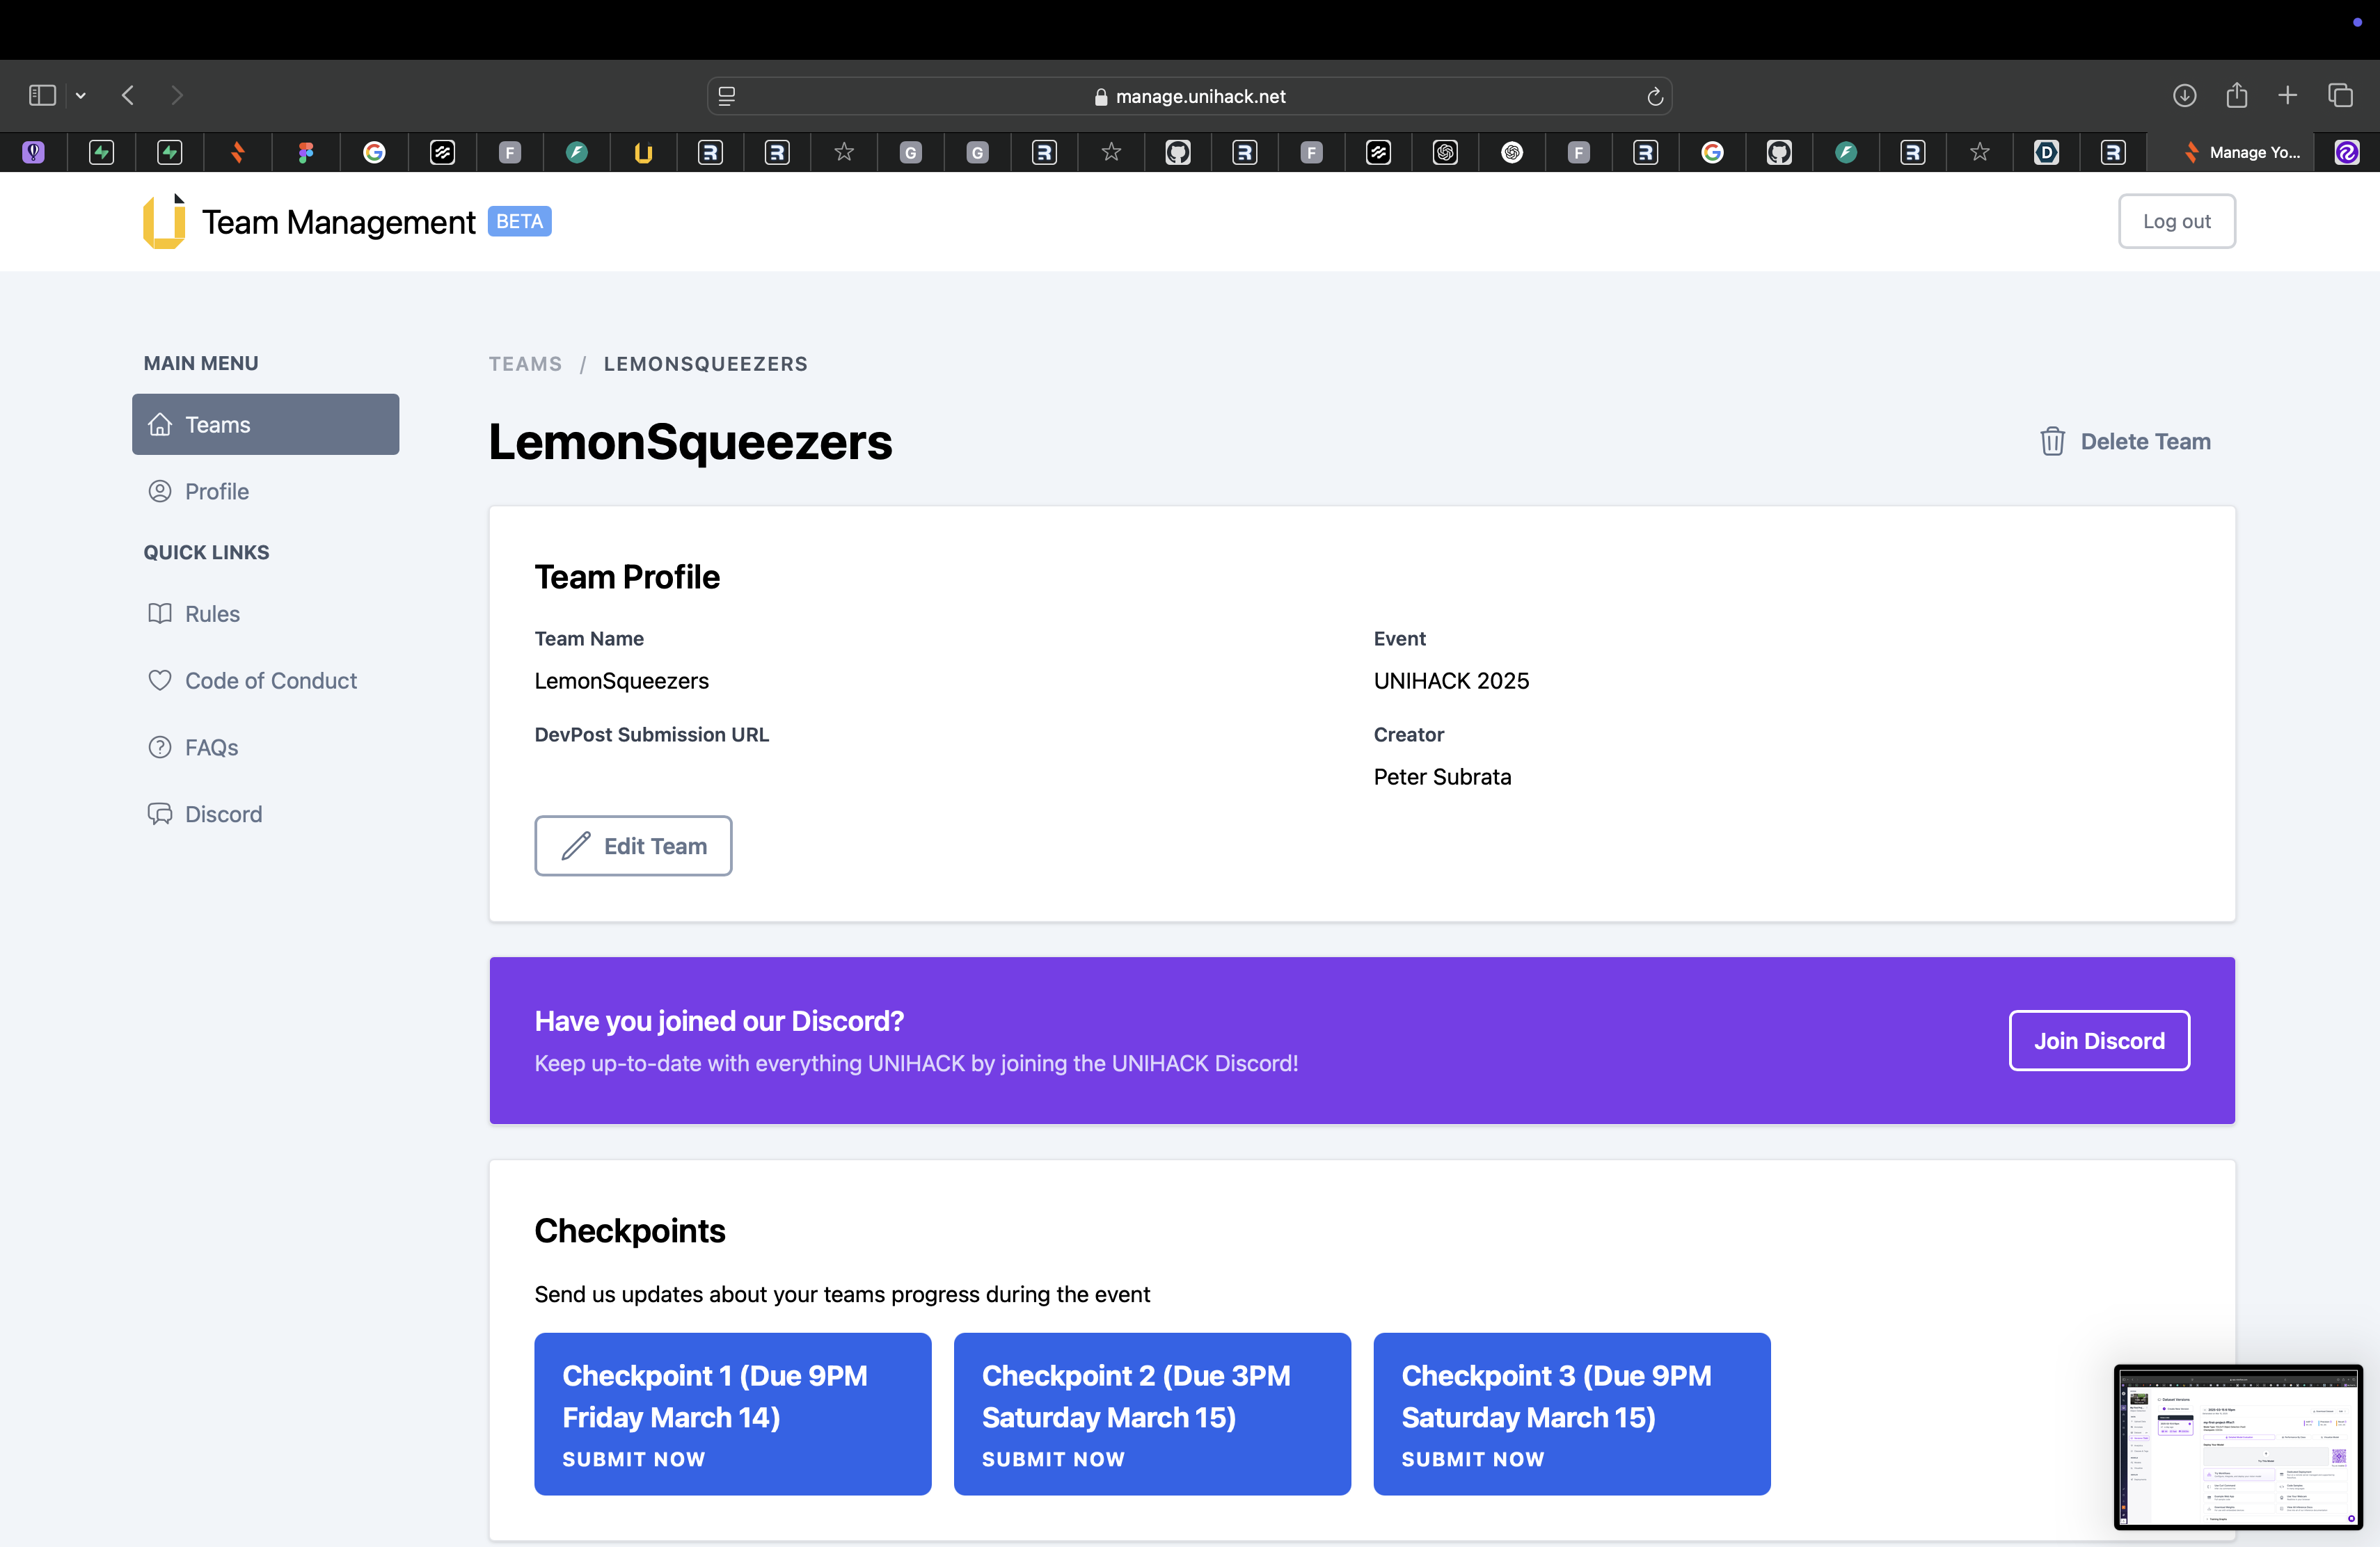This screenshot has height=1547, width=2380.
Task: Open Safari downloads icon
Action: click(x=2184, y=95)
